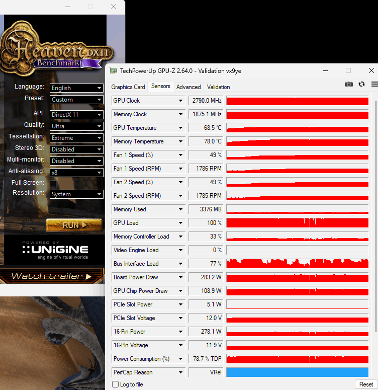Screen dimensions: 378x390
Task: Enable the Log to file checkbox
Action: (115, 384)
